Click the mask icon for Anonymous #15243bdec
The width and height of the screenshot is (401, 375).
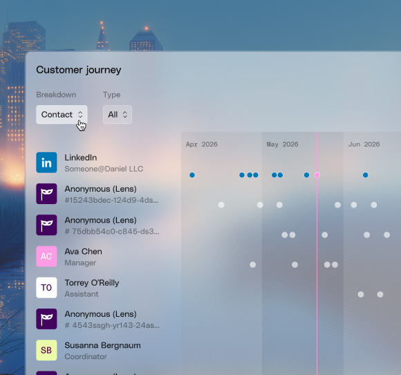[46, 194]
